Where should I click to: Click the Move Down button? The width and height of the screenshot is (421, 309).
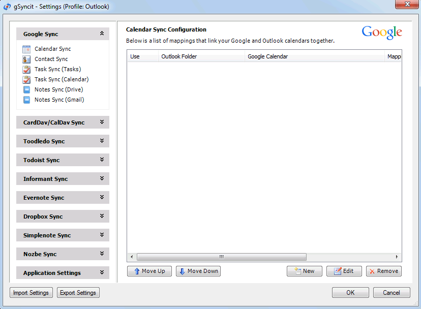(x=198, y=271)
